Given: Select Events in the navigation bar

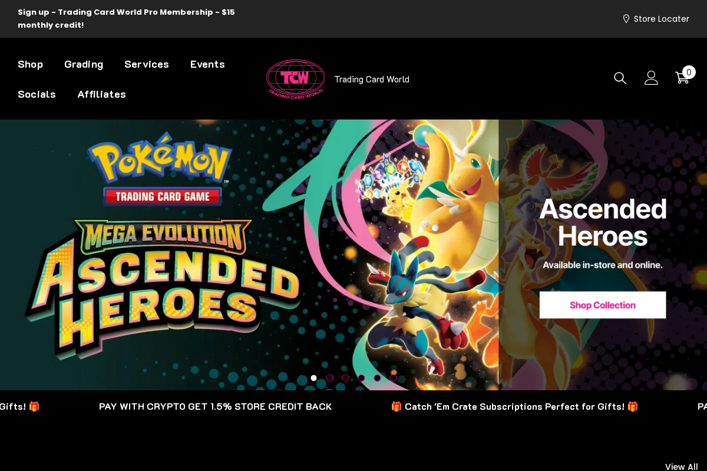Looking at the screenshot, I should pos(207,64).
